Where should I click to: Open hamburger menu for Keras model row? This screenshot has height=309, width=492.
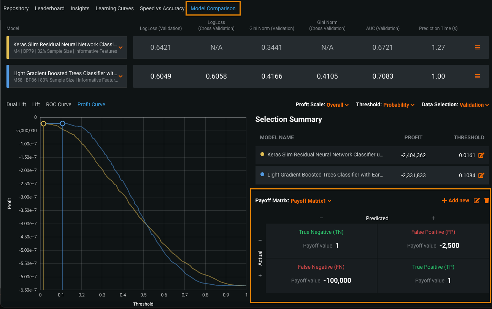pyautogui.click(x=477, y=47)
